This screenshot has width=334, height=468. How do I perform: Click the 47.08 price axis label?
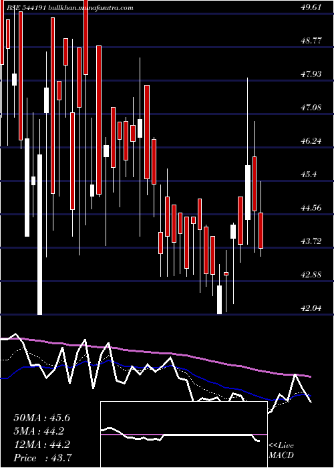pos(311,108)
